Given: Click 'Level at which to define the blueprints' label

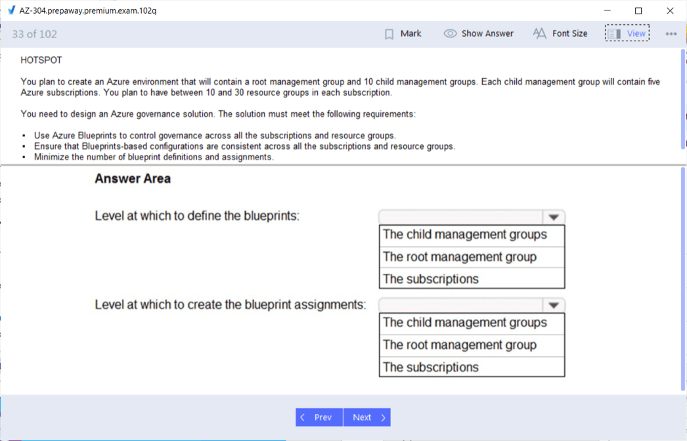Looking at the screenshot, I should click(197, 216).
